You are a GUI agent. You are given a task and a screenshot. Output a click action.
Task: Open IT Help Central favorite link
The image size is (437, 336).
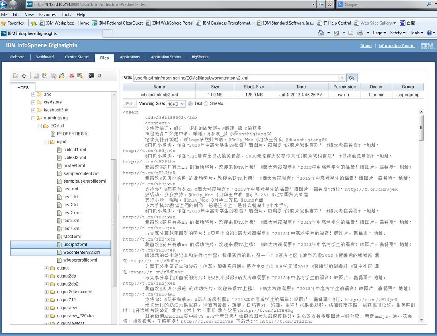334,23
